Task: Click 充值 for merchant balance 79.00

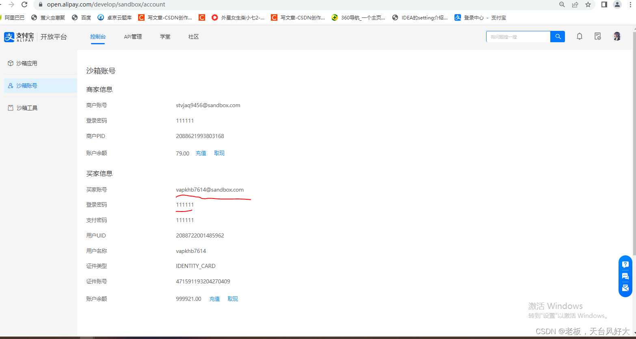Action: (201, 153)
